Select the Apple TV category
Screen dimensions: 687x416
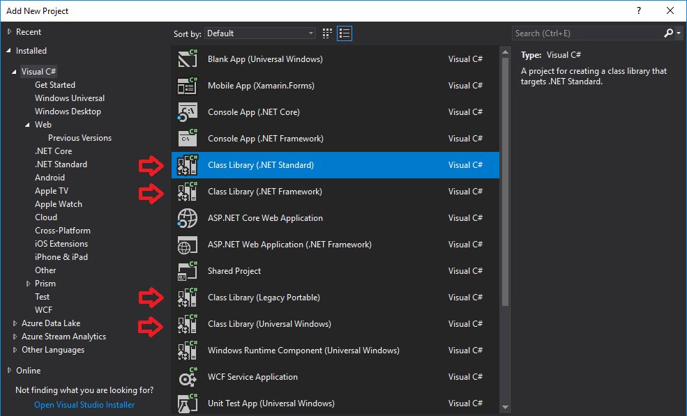(x=52, y=191)
